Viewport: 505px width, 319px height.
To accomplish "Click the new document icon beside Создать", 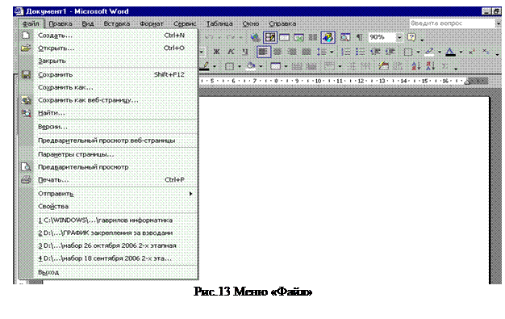I will pyautogui.click(x=26, y=36).
